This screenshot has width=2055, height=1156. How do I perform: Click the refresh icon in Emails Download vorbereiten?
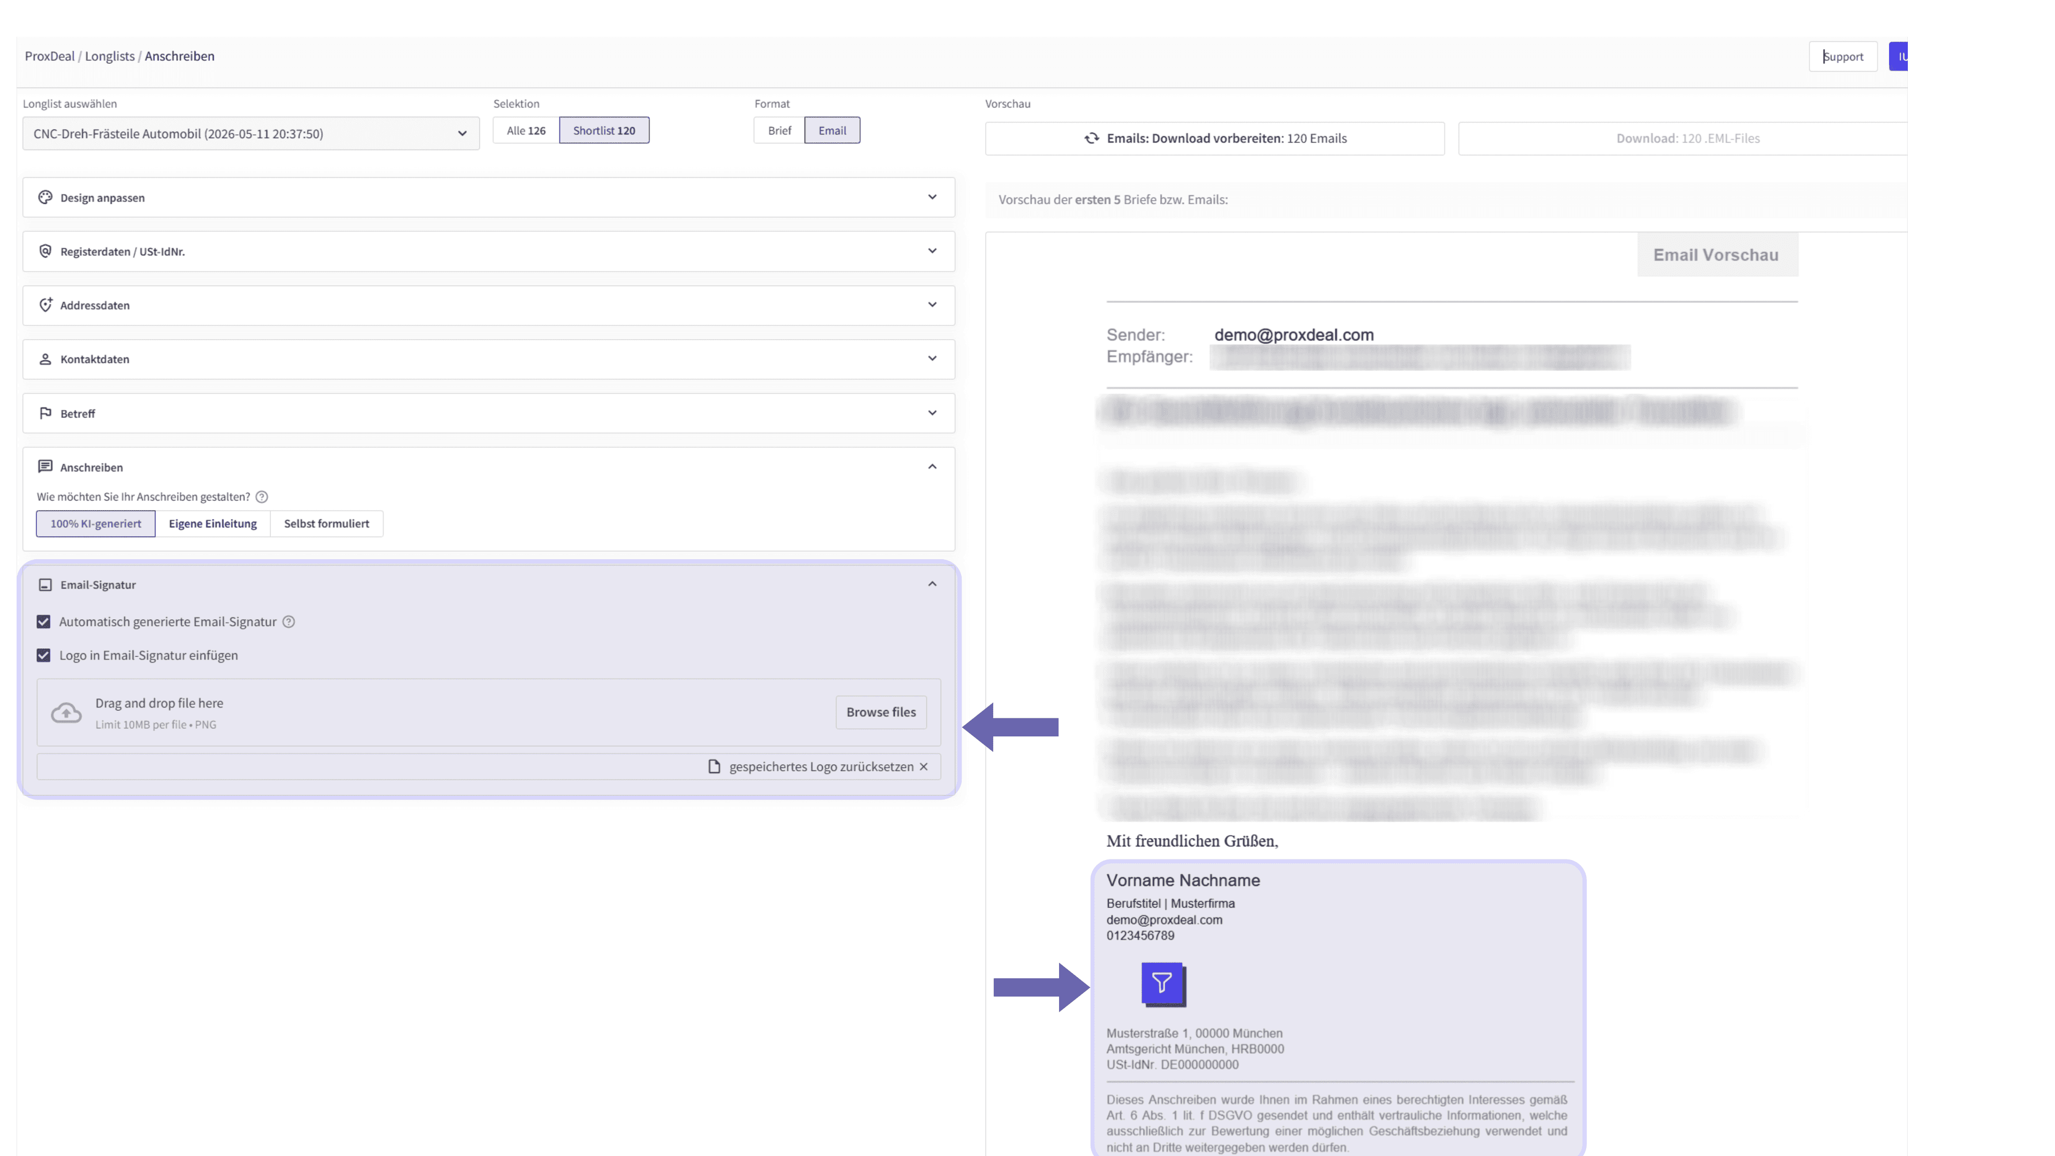coord(1091,138)
